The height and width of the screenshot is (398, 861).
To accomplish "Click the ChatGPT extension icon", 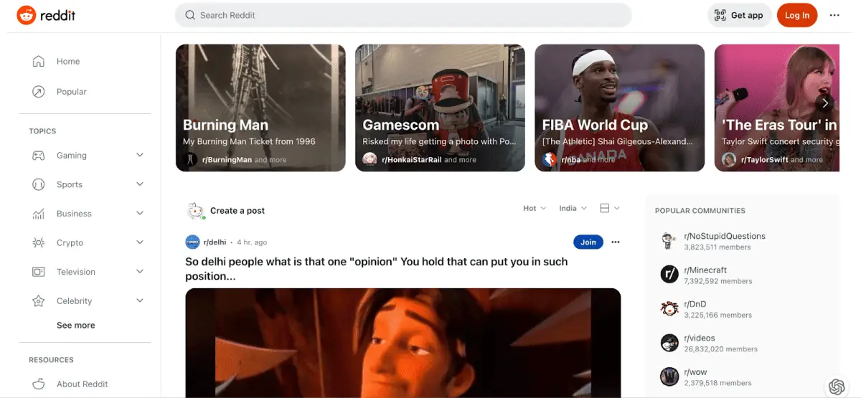I will pos(837,387).
